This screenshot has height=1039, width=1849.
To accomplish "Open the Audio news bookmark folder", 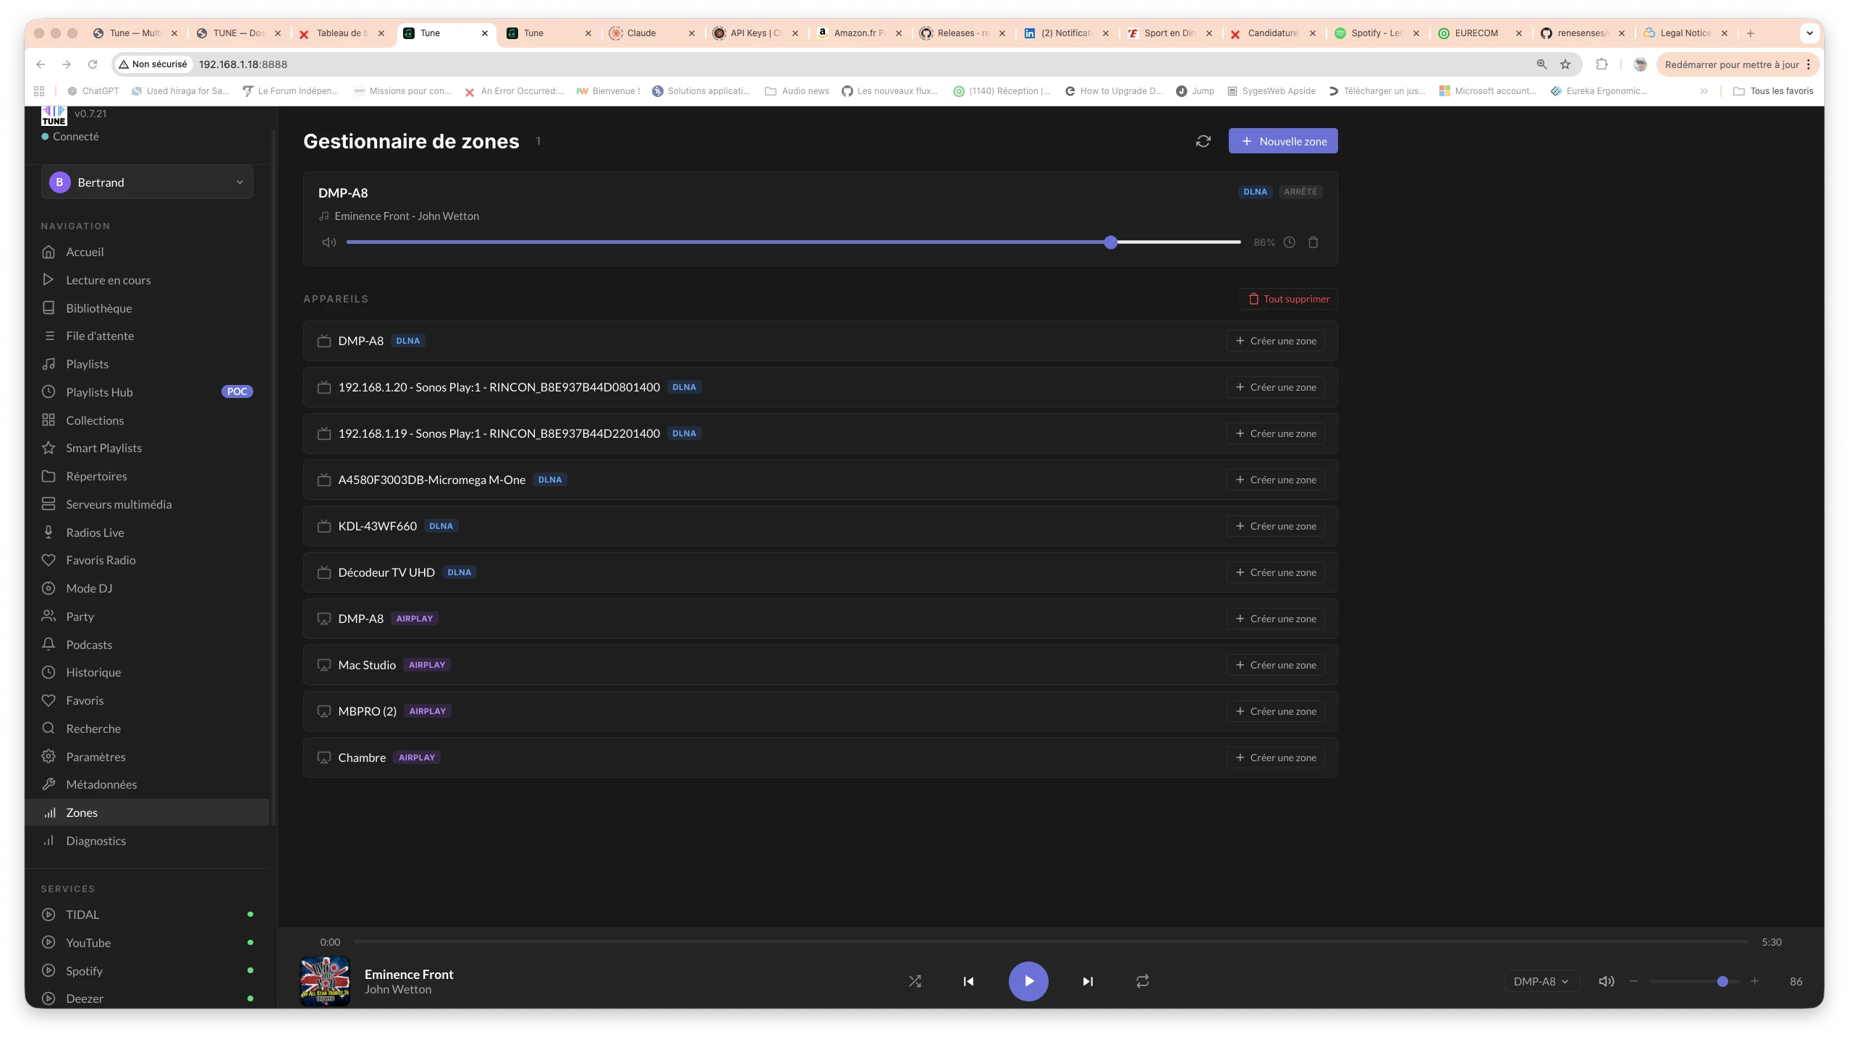I will 797,91.
